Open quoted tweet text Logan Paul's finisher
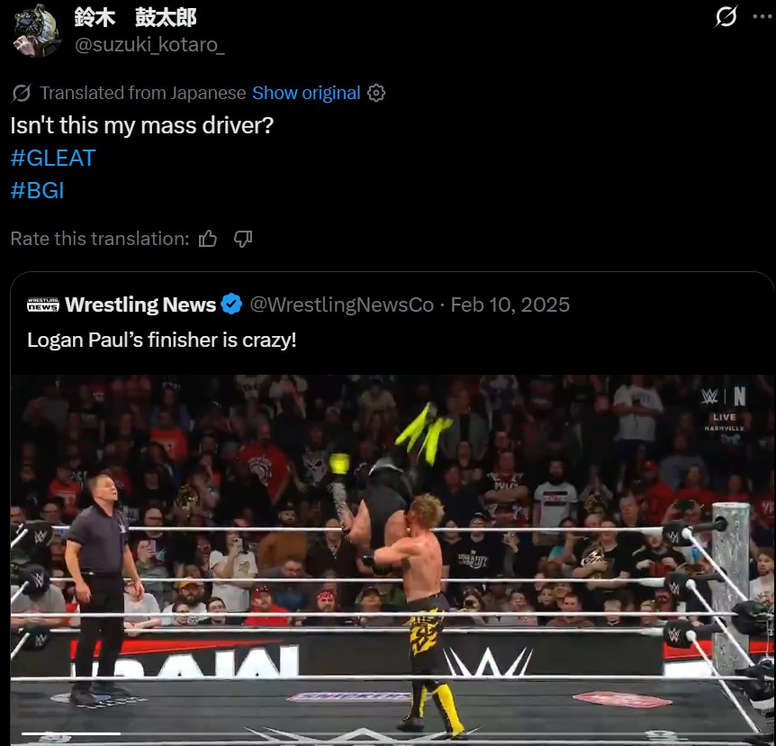This screenshot has height=746, width=776. 162,340
